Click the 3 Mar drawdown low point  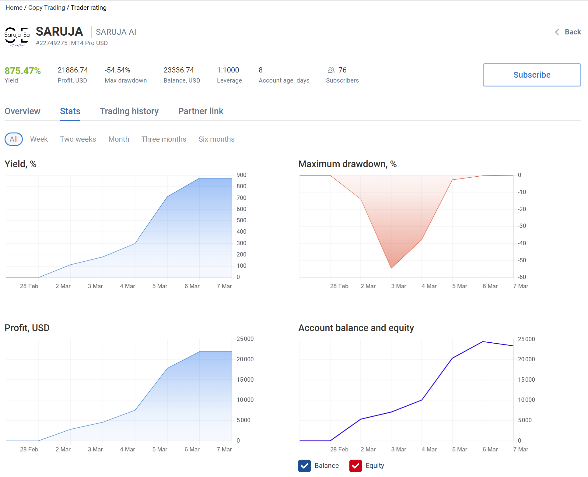click(391, 268)
